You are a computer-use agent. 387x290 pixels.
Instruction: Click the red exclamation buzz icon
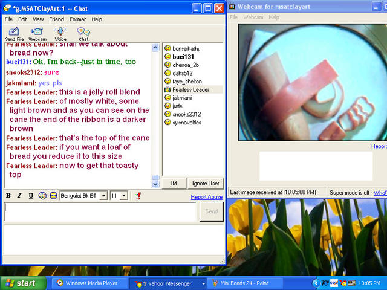138,196
